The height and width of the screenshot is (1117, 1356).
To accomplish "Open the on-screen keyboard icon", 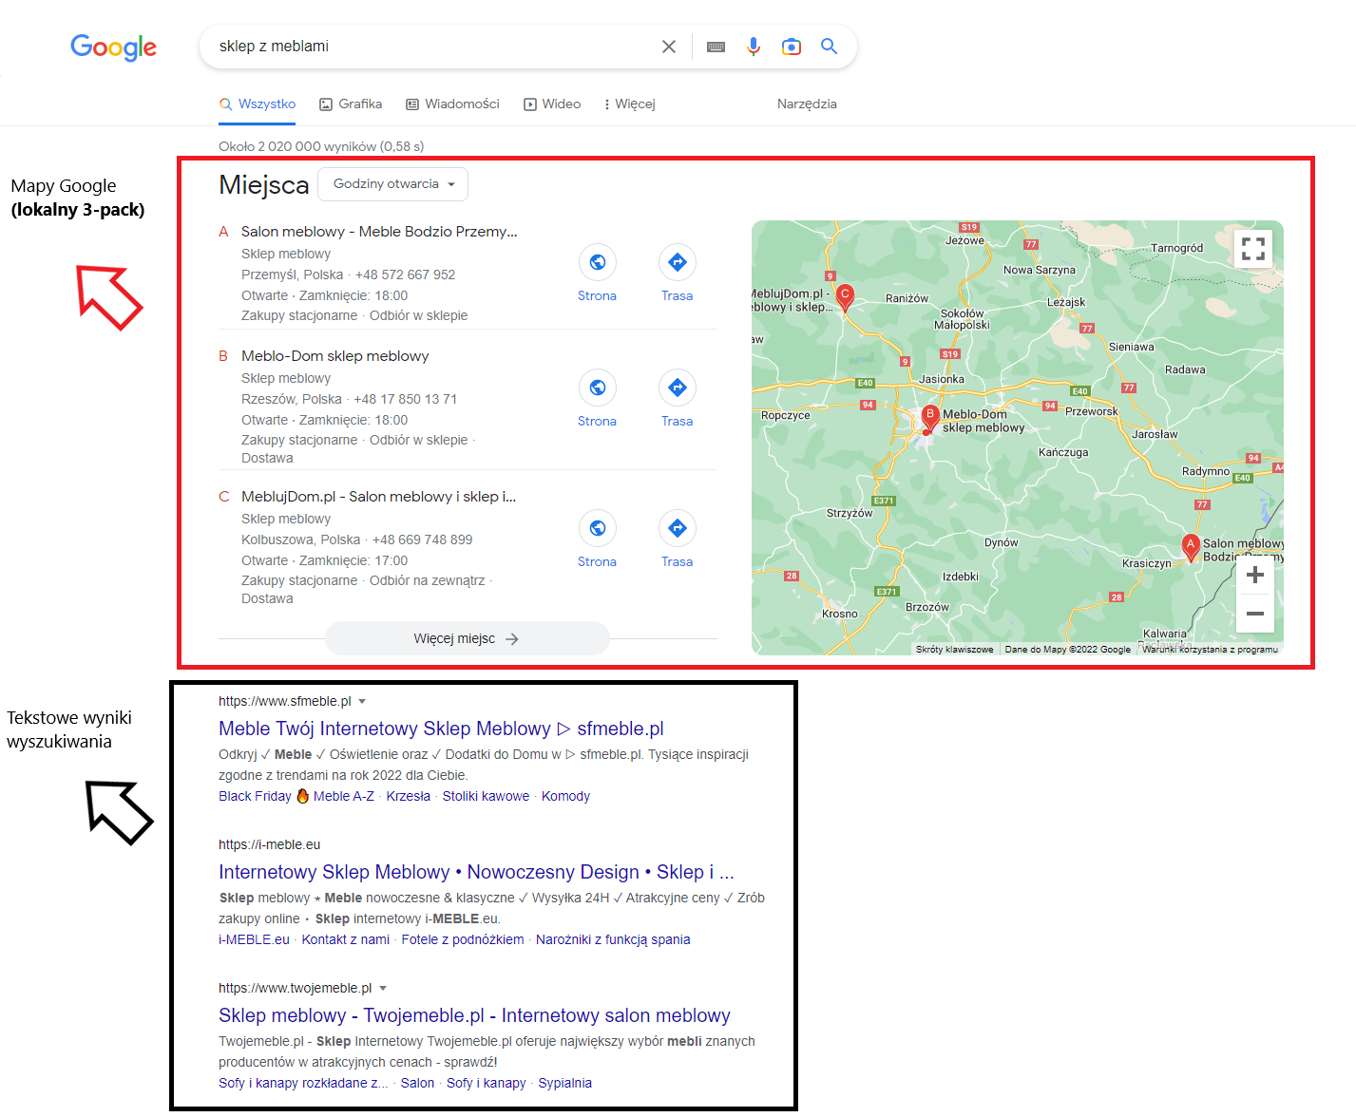I will coord(716,47).
